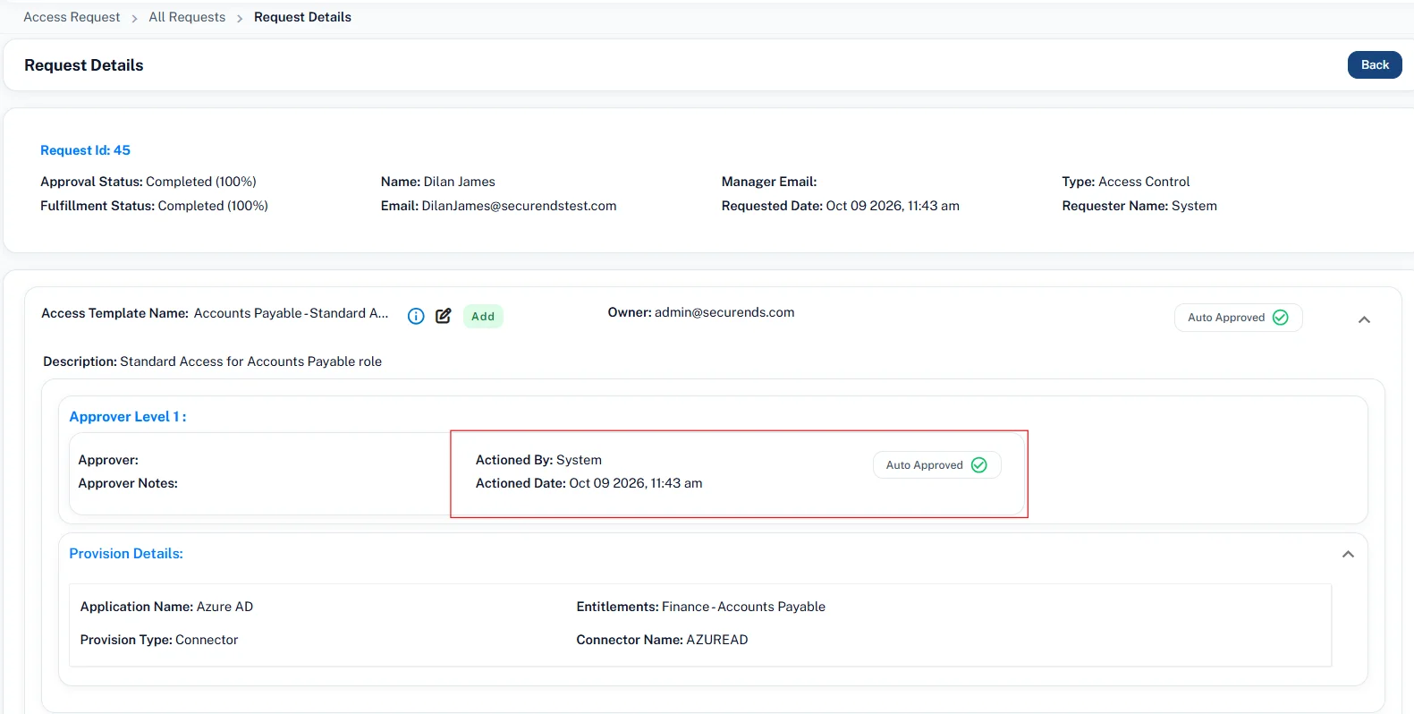Click Fulfillment Status: Completed (100%)

(154, 206)
